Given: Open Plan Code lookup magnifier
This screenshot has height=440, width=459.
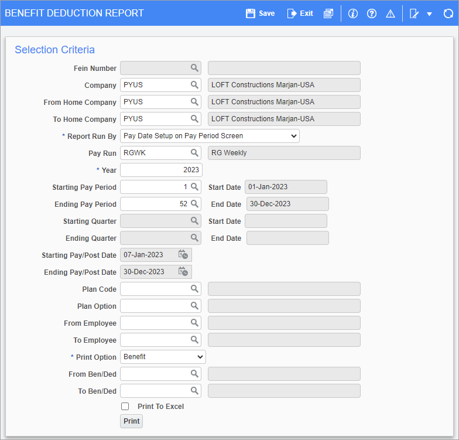Looking at the screenshot, I should [194, 289].
